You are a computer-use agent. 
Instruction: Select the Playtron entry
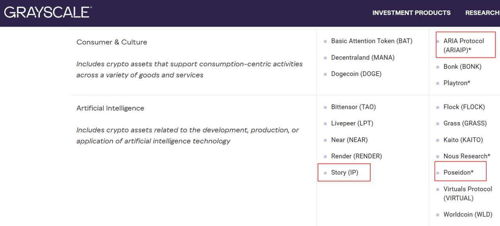pos(457,83)
